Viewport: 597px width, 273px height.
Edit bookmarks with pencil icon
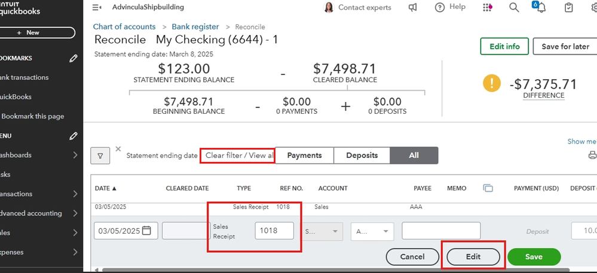point(74,58)
